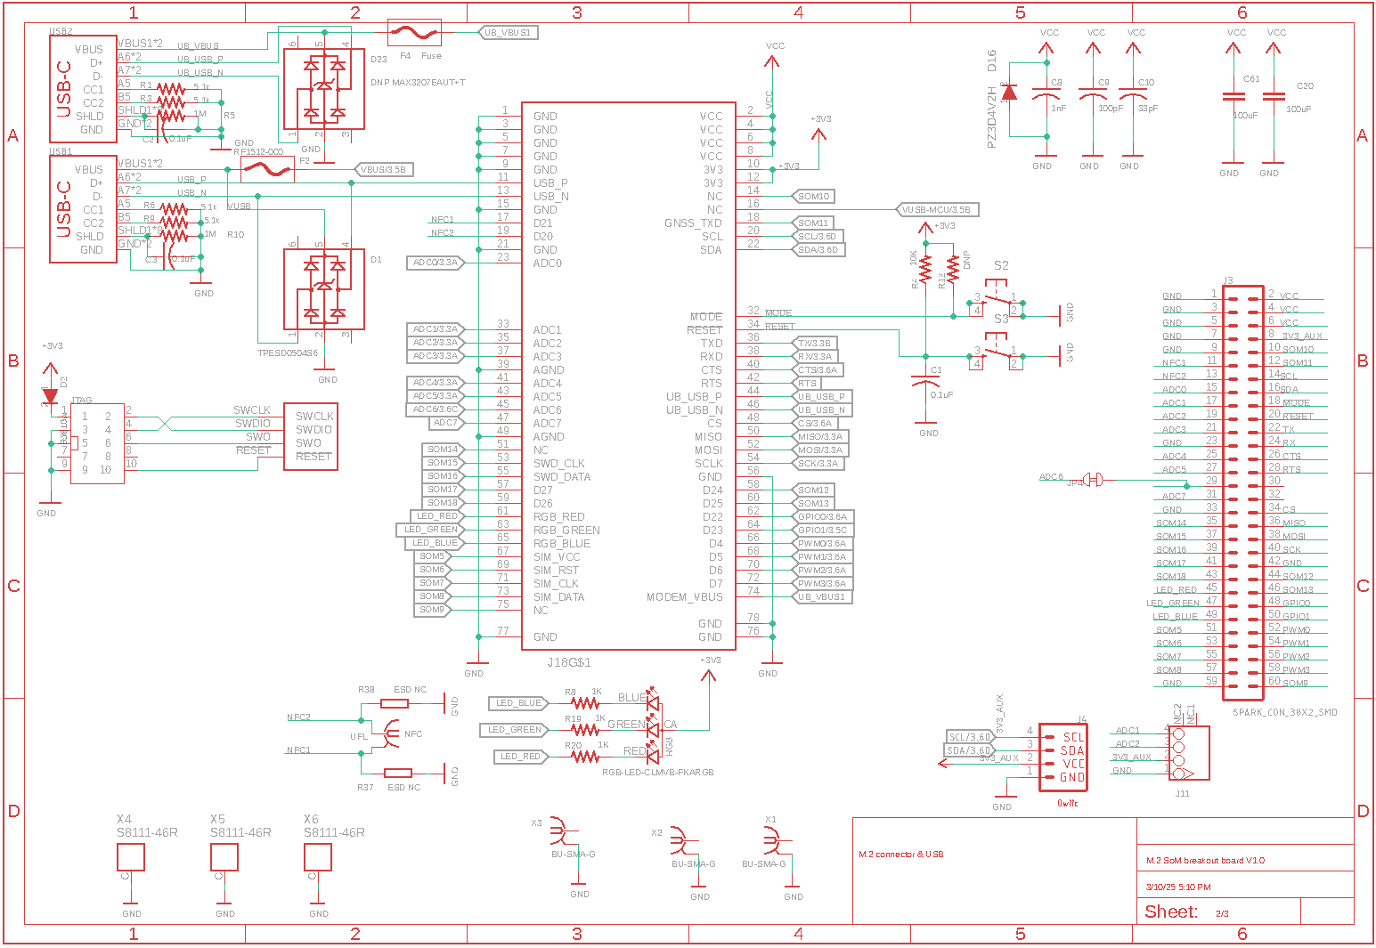Viewport: 1376px width, 948px height.
Task: Select the USB1 USB-C connector block
Action: [x=83, y=209]
